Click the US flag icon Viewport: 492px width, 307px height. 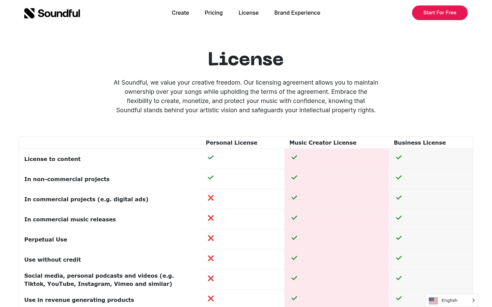[433, 301]
